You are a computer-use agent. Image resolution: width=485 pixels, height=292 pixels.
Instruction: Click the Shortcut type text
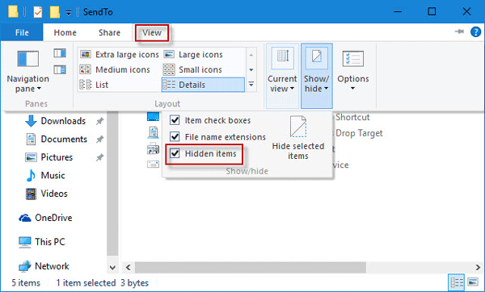352,117
